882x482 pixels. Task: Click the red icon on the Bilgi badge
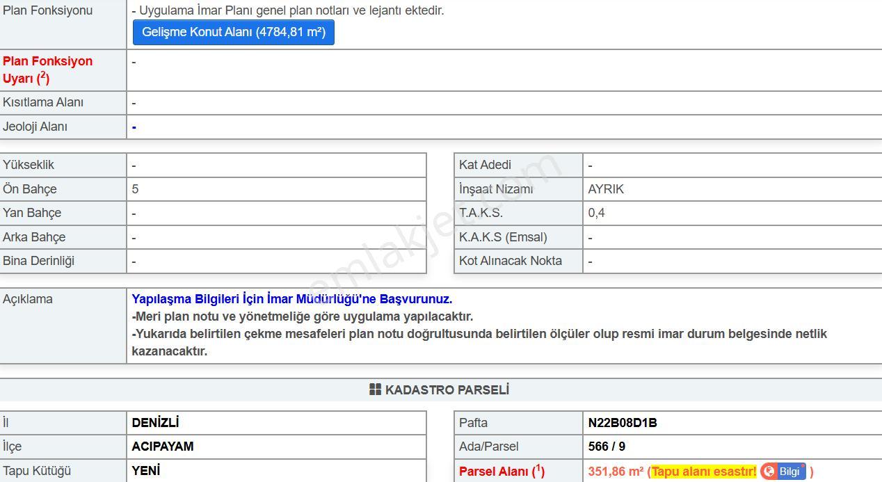point(769,472)
